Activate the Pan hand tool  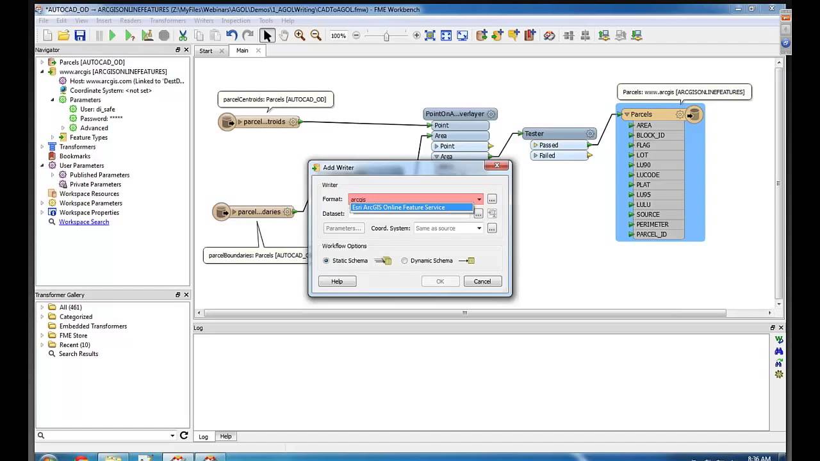(x=284, y=36)
